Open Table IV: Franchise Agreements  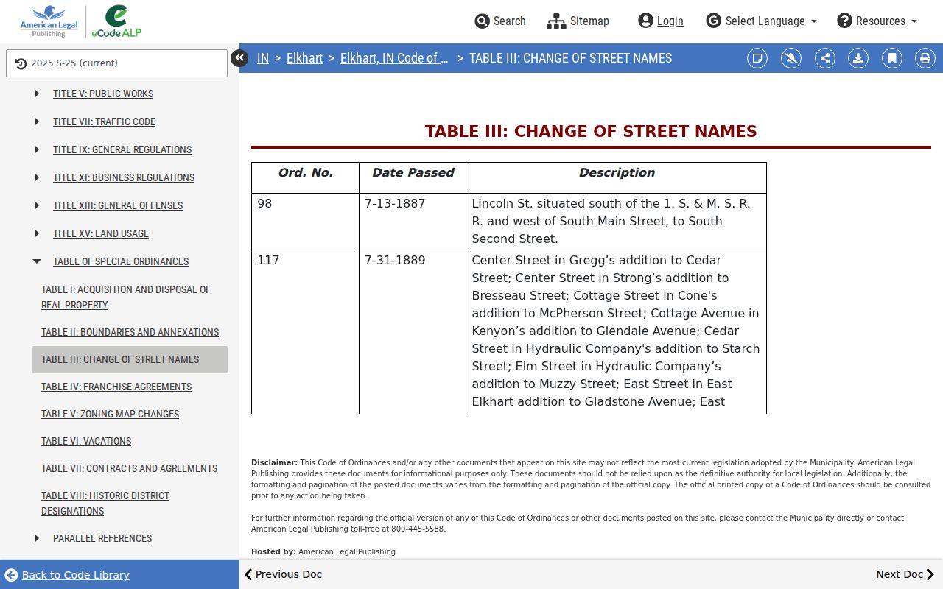[x=116, y=387]
